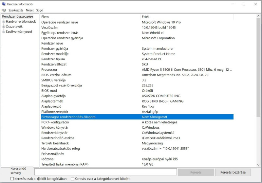Enable Keresés csak a kategórianevek között checkbox
The height and width of the screenshot is (183, 262).
click(x=72, y=179)
